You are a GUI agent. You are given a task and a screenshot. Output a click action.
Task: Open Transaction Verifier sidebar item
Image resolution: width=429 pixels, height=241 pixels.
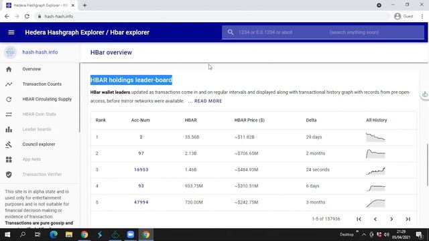click(42, 174)
